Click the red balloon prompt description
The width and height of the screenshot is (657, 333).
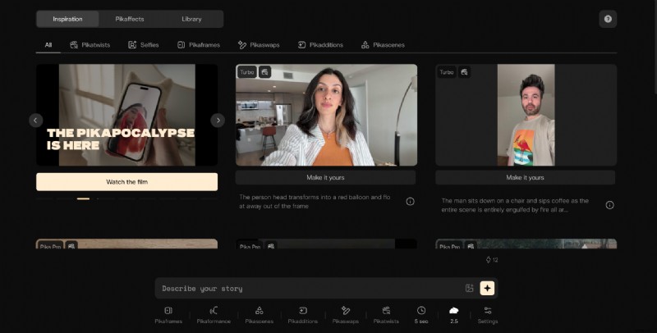pyautogui.click(x=315, y=202)
